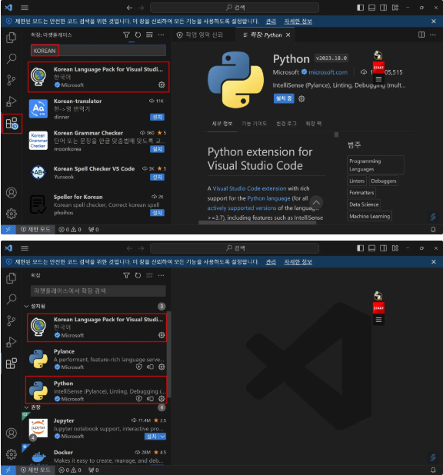Viewport: 443px width, 475px height.
Task: Open Run and Debug in Python page window
Action: pyautogui.click(x=12, y=101)
